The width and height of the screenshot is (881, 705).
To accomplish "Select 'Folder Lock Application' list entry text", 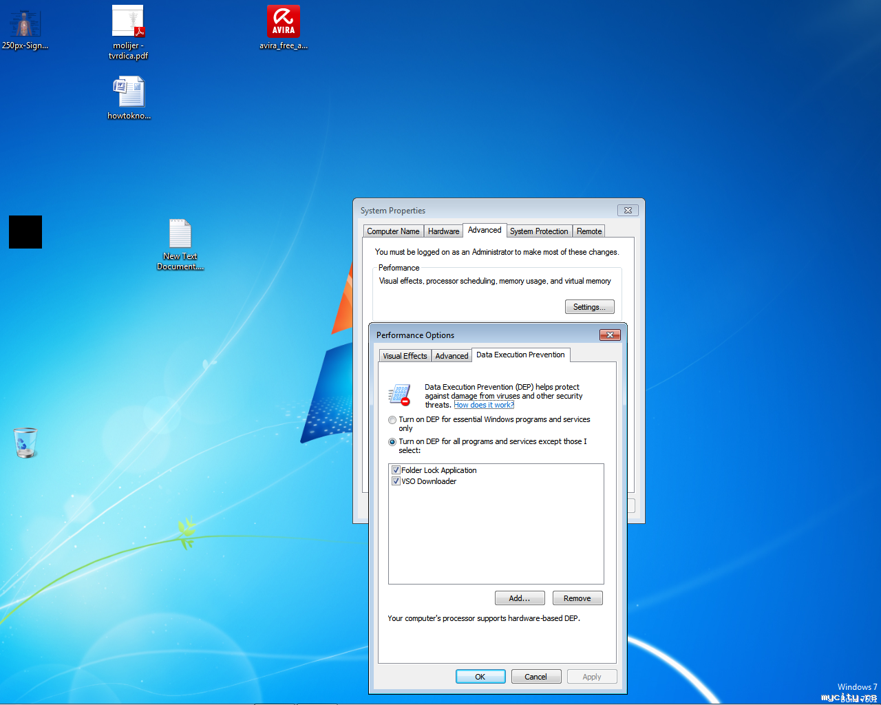I will [x=439, y=470].
